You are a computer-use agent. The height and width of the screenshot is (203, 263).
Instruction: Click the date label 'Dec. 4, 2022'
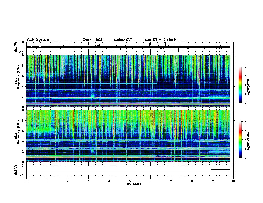click(93, 40)
